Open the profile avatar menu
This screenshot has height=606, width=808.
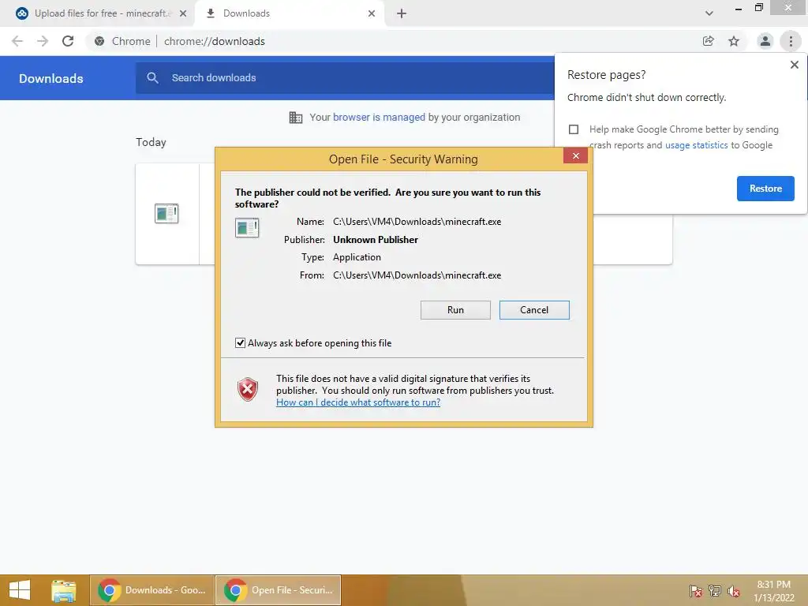coord(765,41)
